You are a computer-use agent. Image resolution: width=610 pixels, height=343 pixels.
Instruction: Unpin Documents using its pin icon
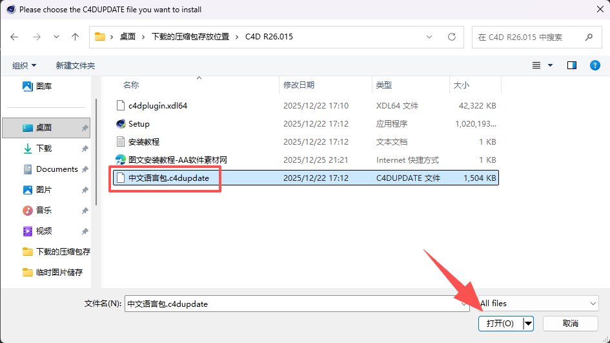[85, 169]
